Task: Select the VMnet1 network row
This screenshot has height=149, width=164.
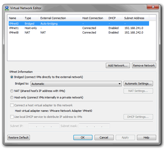Action: [x=79, y=28]
